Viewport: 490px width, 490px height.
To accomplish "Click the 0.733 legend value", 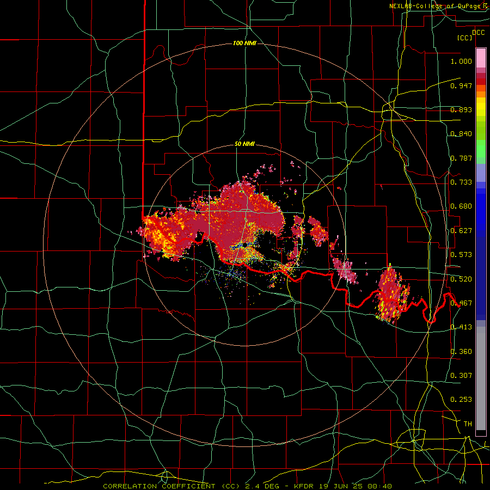I will click(x=461, y=182).
